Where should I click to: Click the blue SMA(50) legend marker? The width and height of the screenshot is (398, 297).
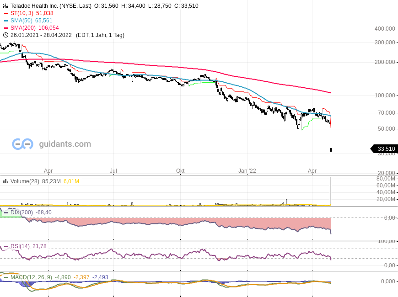[x=6, y=21]
